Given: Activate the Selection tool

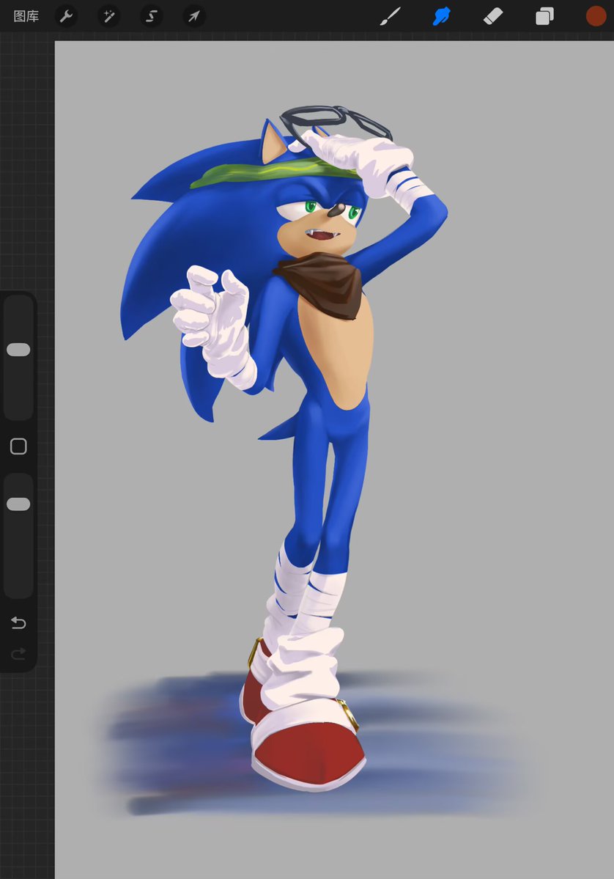Looking at the screenshot, I should point(151,16).
